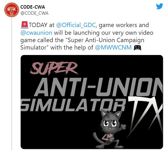Click the @CODE_CWA handle under the name
Screen dimensions: 168x150
(x=35, y=13)
